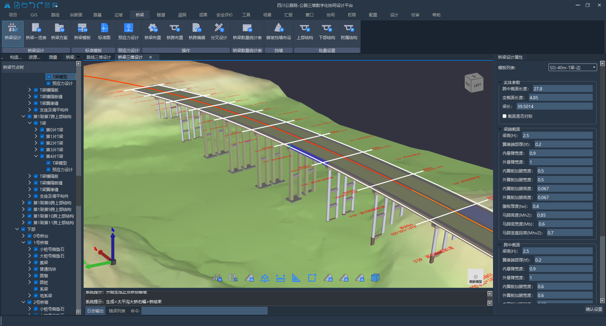Image resolution: width=606 pixels, height=326 pixels.
Task: Switch to the 路线三维设计 tab
Action: pos(98,57)
